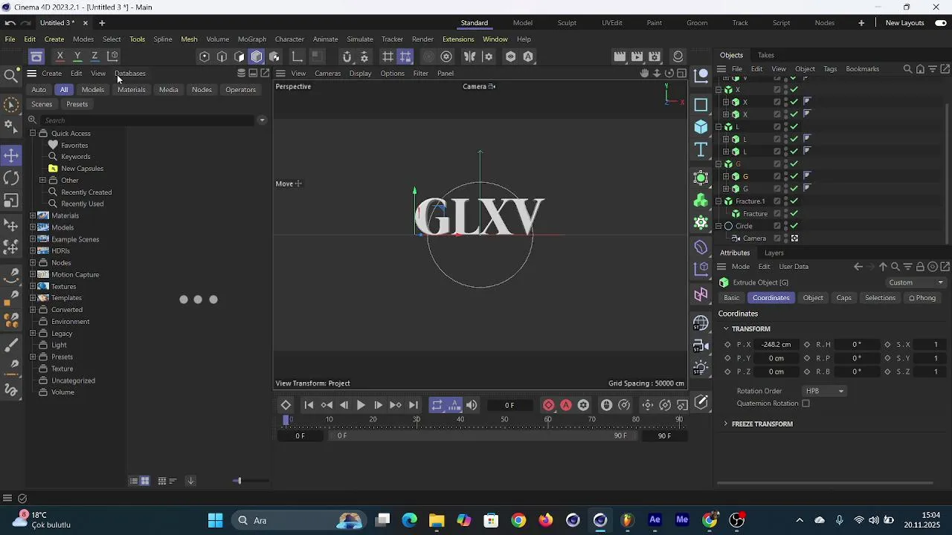Viewport: 952px width, 535px height.
Task: Click the timeline ruler at frame 30
Action: [x=416, y=420]
